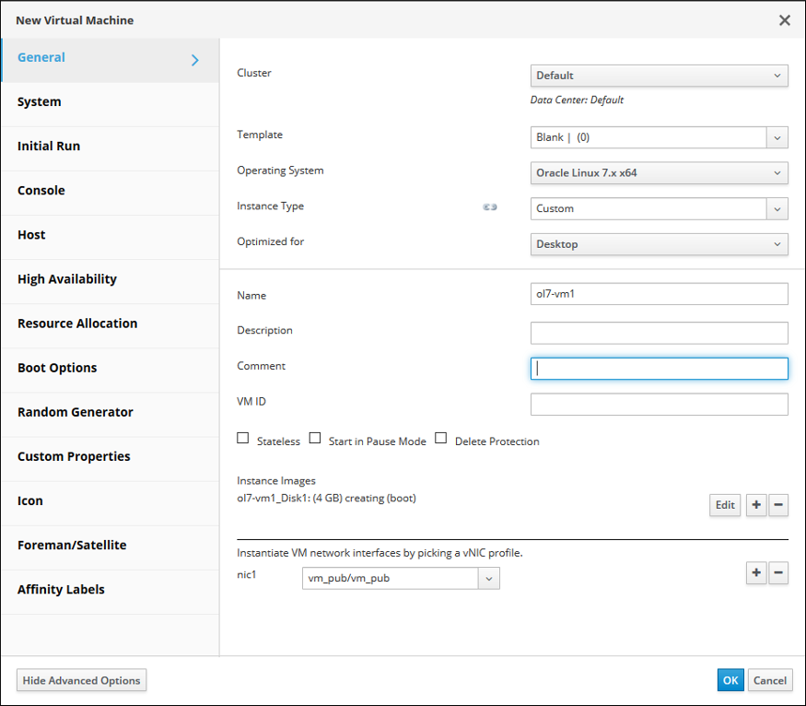Click the Edit button for instance image

click(x=725, y=505)
